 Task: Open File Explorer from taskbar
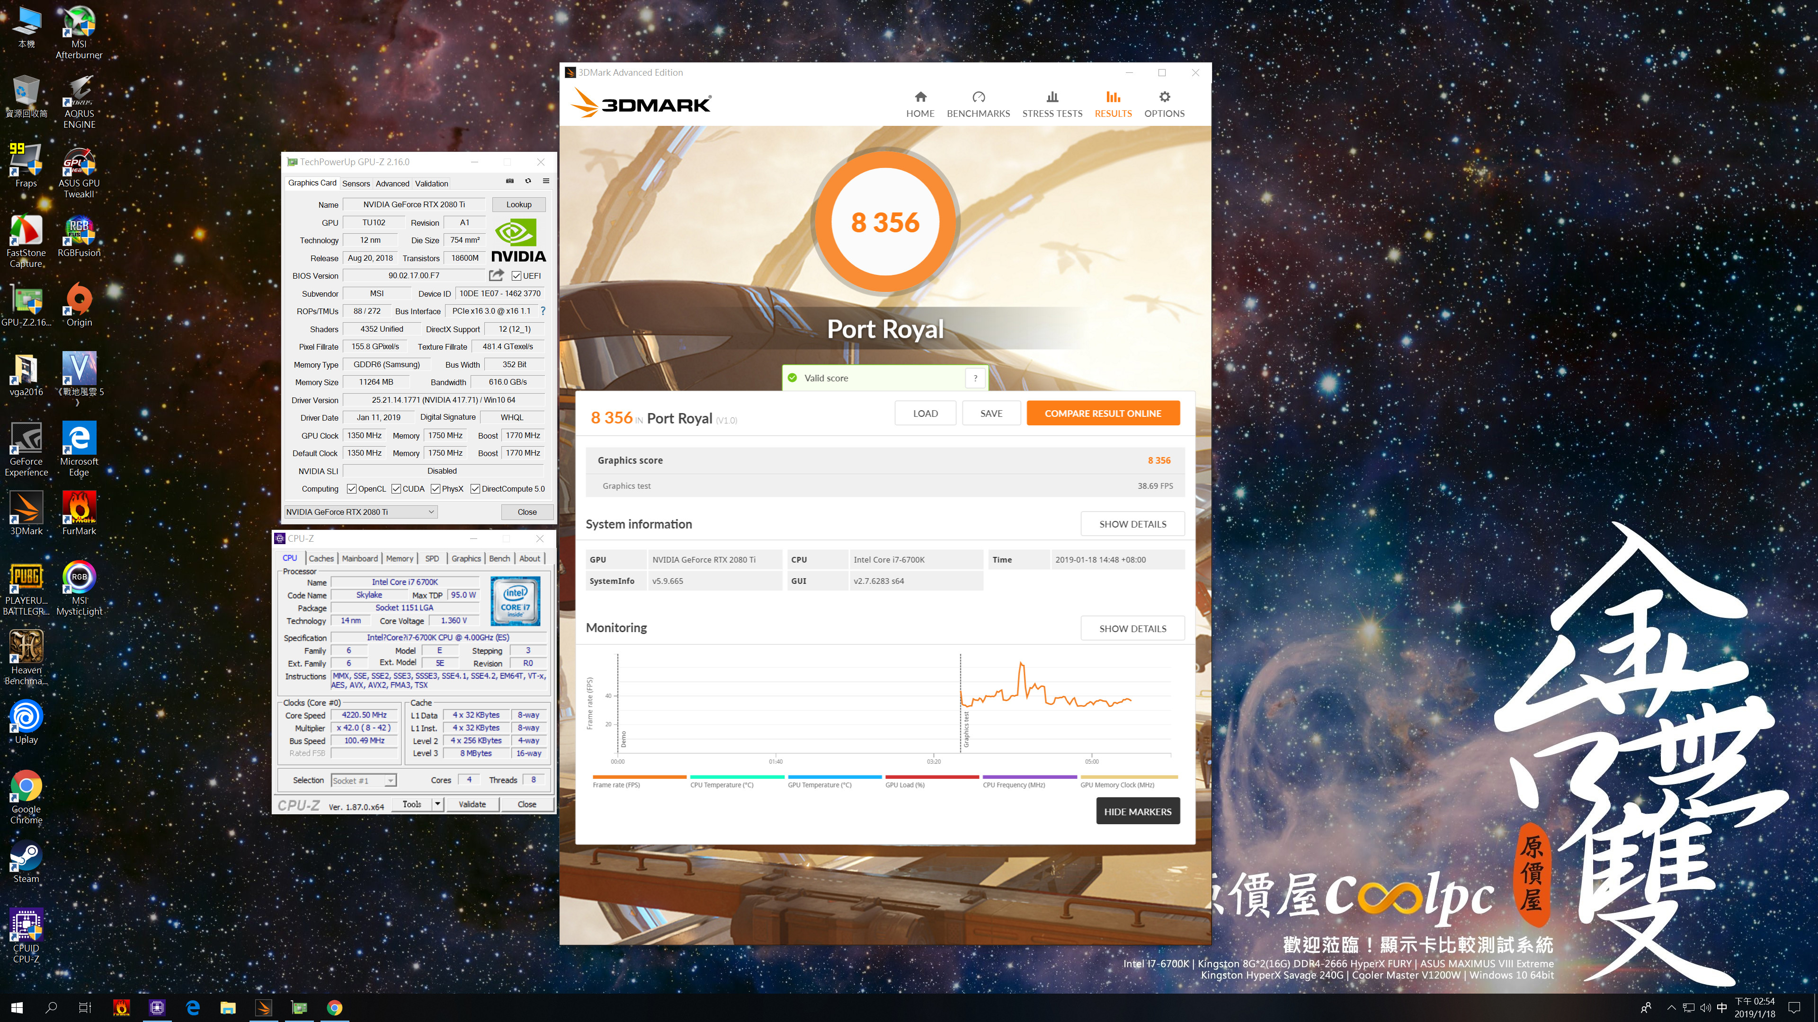[227, 1007]
